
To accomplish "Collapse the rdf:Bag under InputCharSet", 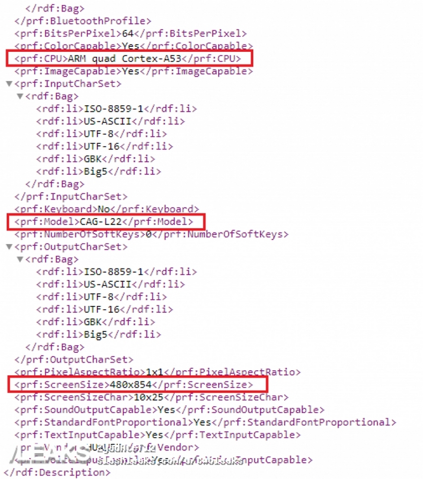I will pyautogui.click(x=20, y=96).
